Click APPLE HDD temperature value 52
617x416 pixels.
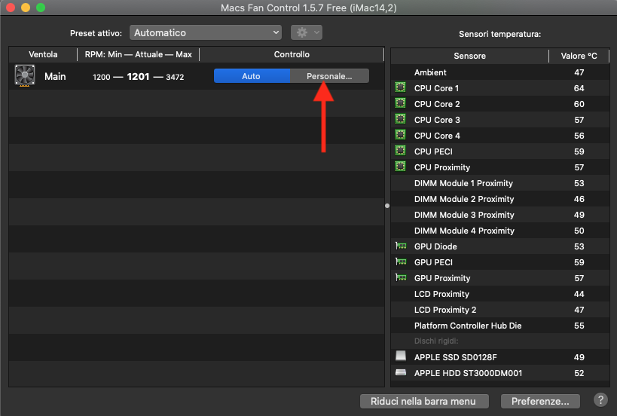point(579,373)
